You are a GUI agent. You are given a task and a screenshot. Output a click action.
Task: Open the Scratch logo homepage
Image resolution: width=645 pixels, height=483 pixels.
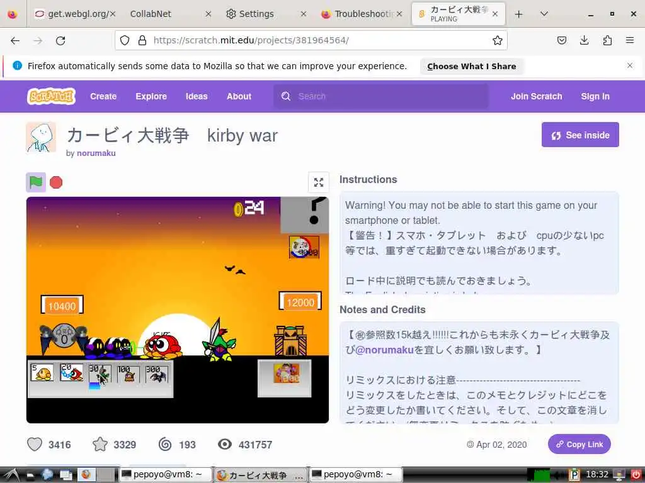tap(52, 96)
